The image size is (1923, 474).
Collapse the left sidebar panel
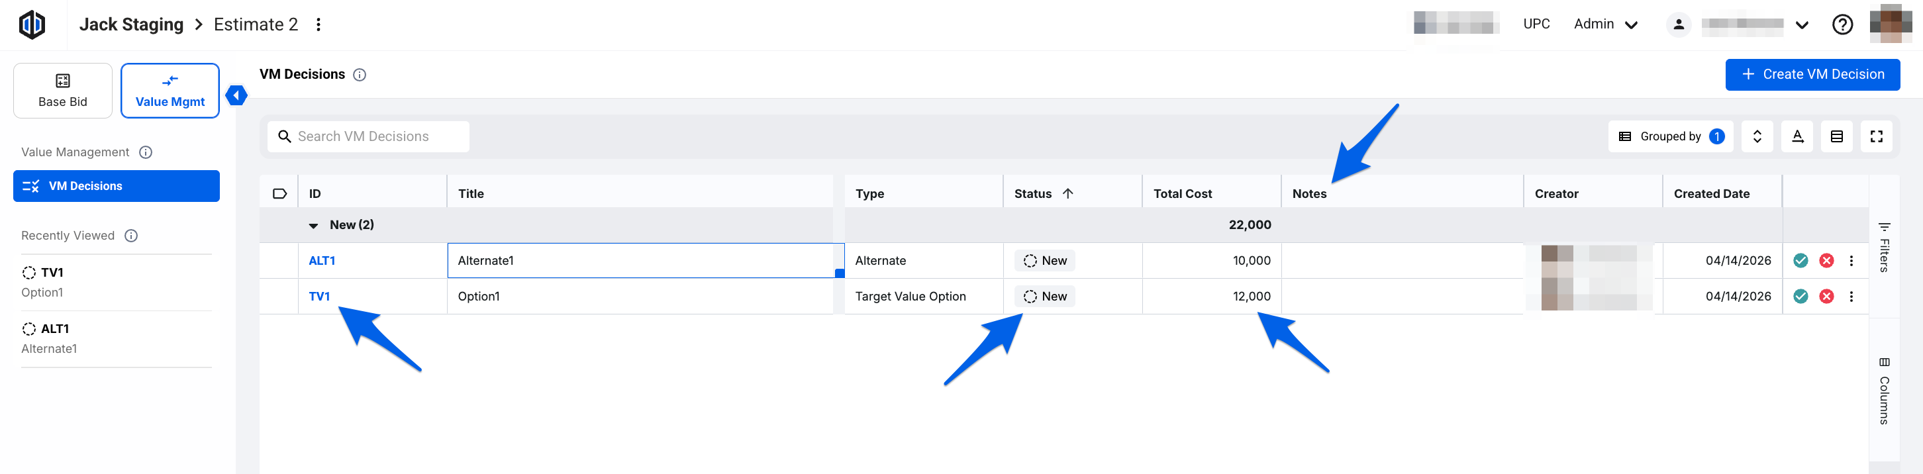(x=236, y=95)
